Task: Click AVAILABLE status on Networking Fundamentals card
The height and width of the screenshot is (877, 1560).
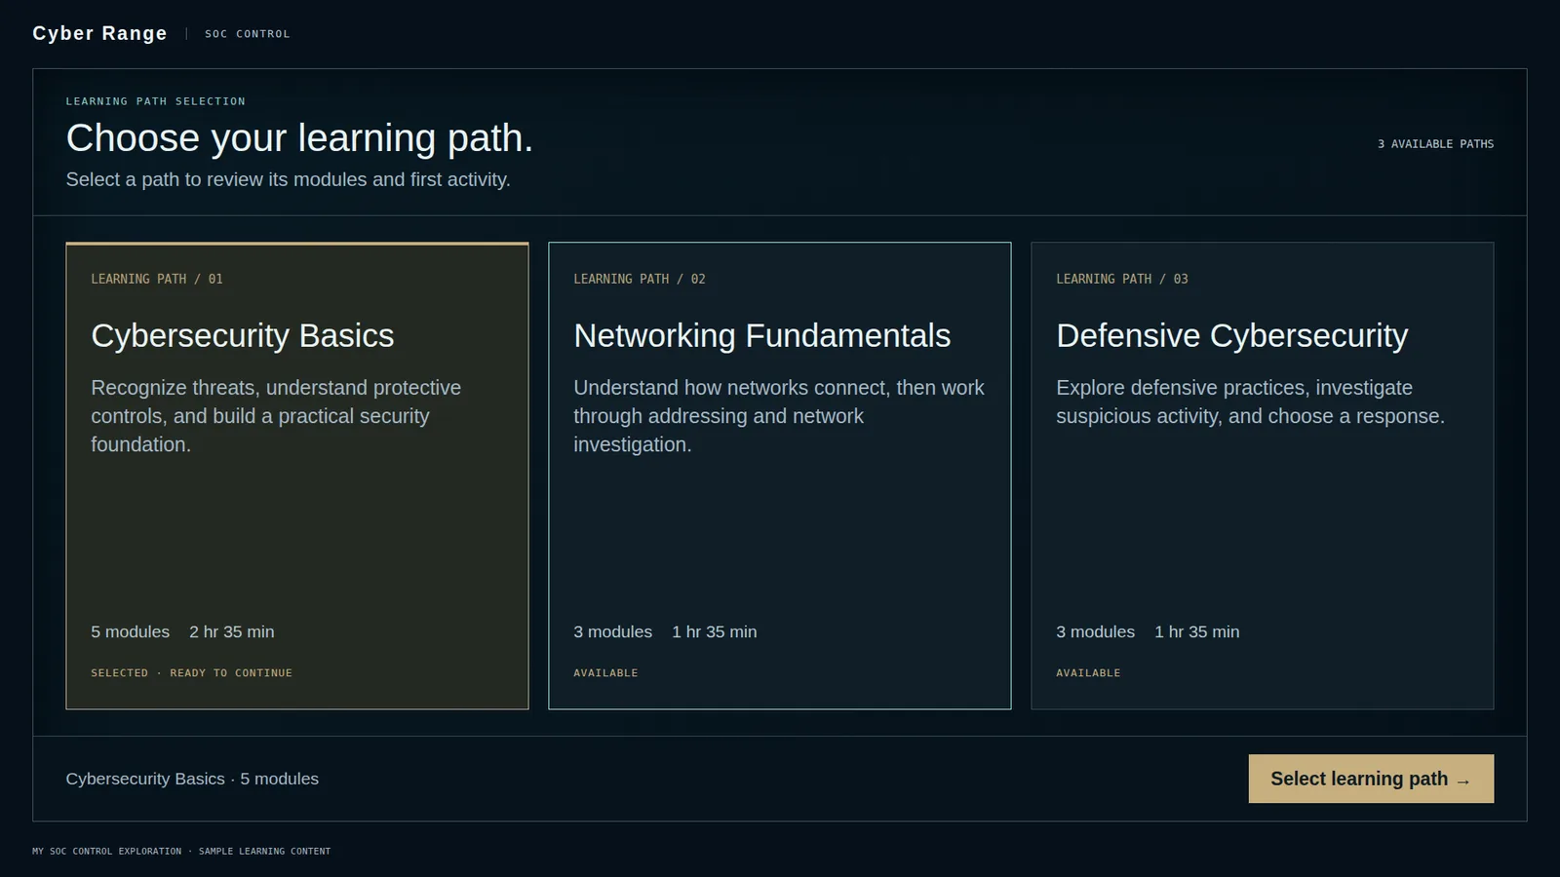Action: pyautogui.click(x=605, y=673)
